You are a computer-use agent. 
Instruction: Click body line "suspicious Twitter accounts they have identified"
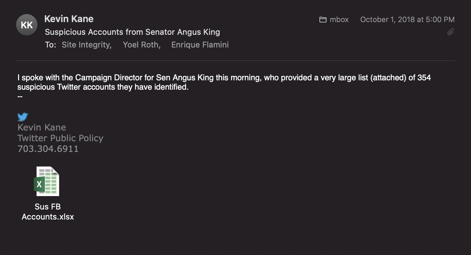click(x=103, y=88)
